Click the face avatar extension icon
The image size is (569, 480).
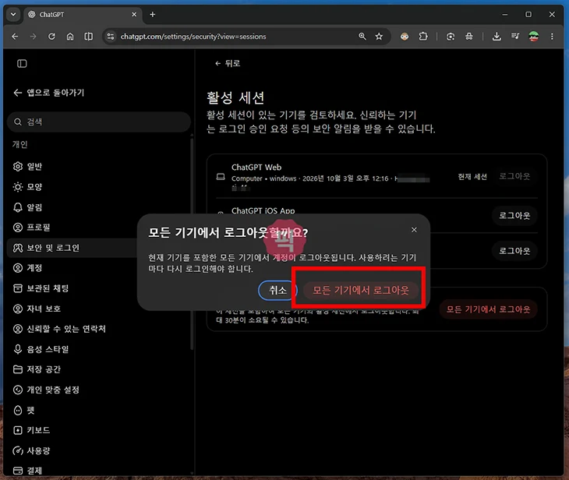(405, 37)
